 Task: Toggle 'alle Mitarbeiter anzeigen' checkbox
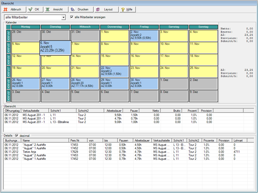tap(72, 17)
